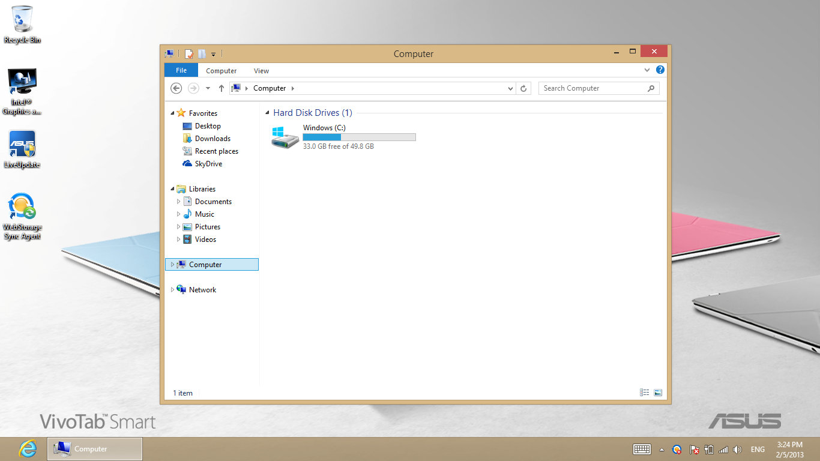Expand the Pictures library
The width and height of the screenshot is (820, 461).
[178, 227]
